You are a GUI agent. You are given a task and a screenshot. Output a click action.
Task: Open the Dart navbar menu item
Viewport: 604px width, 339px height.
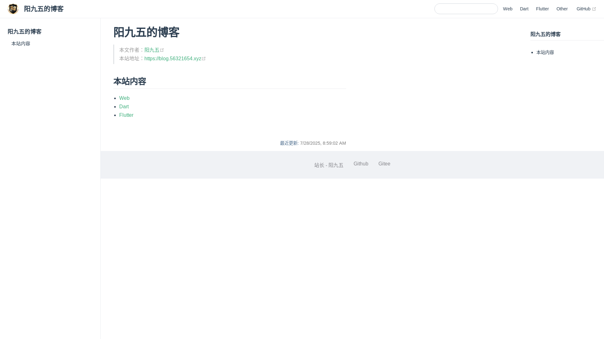[x=524, y=9]
